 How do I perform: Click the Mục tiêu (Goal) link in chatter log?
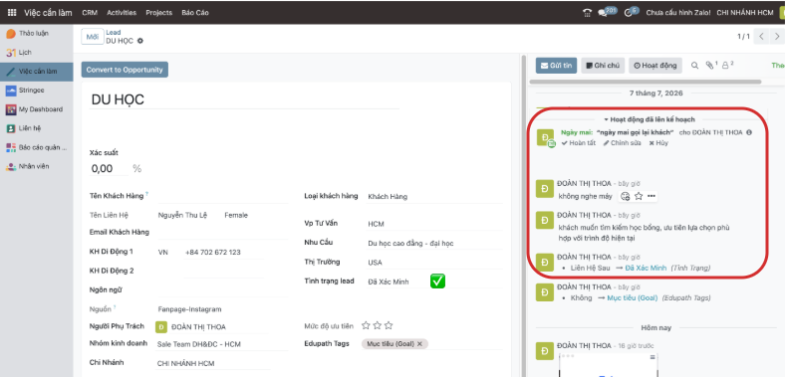point(633,298)
